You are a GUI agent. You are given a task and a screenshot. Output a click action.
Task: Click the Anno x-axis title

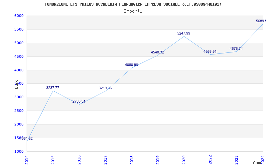pyautogui.click(x=258, y=163)
